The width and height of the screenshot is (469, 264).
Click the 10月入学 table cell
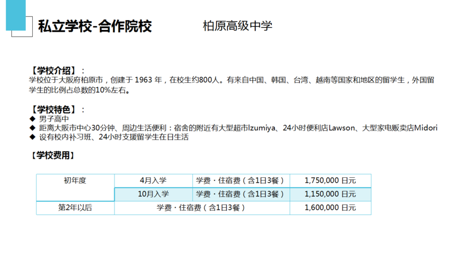tap(153, 194)
